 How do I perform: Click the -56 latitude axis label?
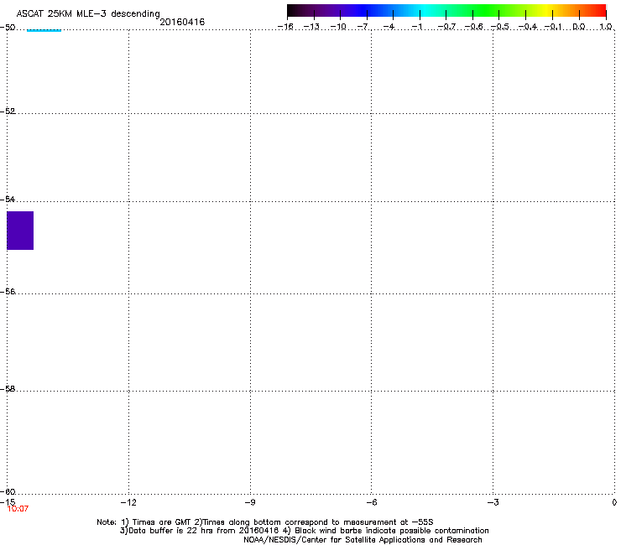pos(8,292)
